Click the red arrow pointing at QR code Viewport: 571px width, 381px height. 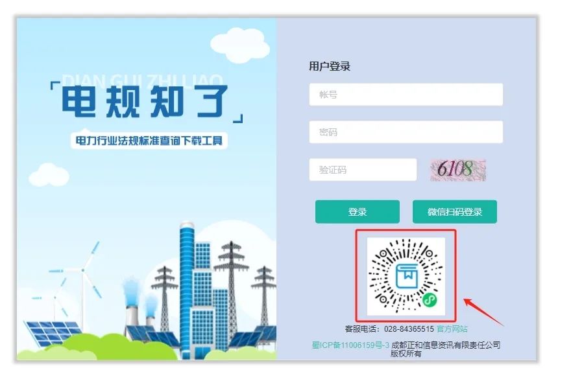(483, 312)
